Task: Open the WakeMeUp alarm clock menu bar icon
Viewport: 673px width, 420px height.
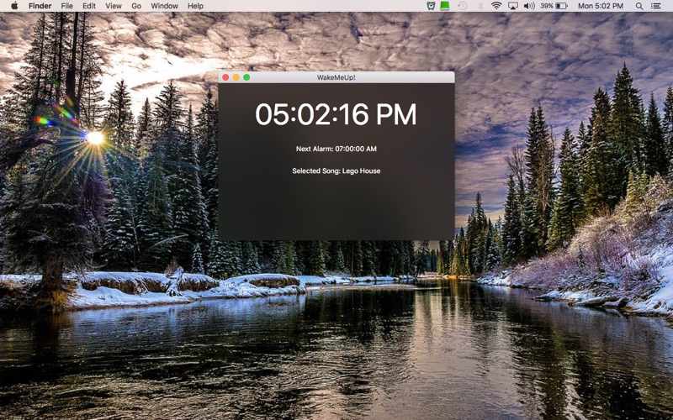Action: coord(431,6)
